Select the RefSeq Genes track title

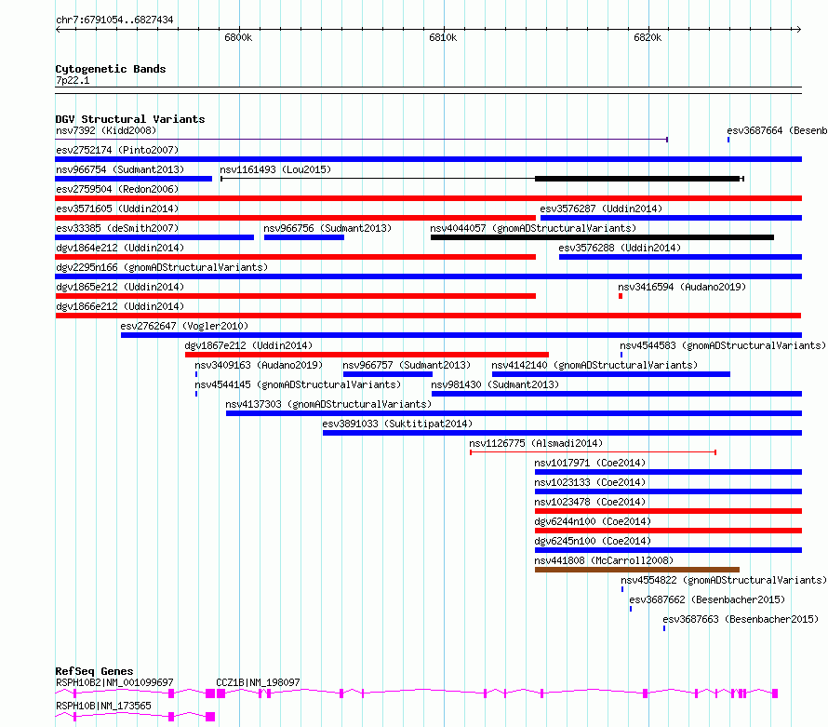click(x=94, y=671)
